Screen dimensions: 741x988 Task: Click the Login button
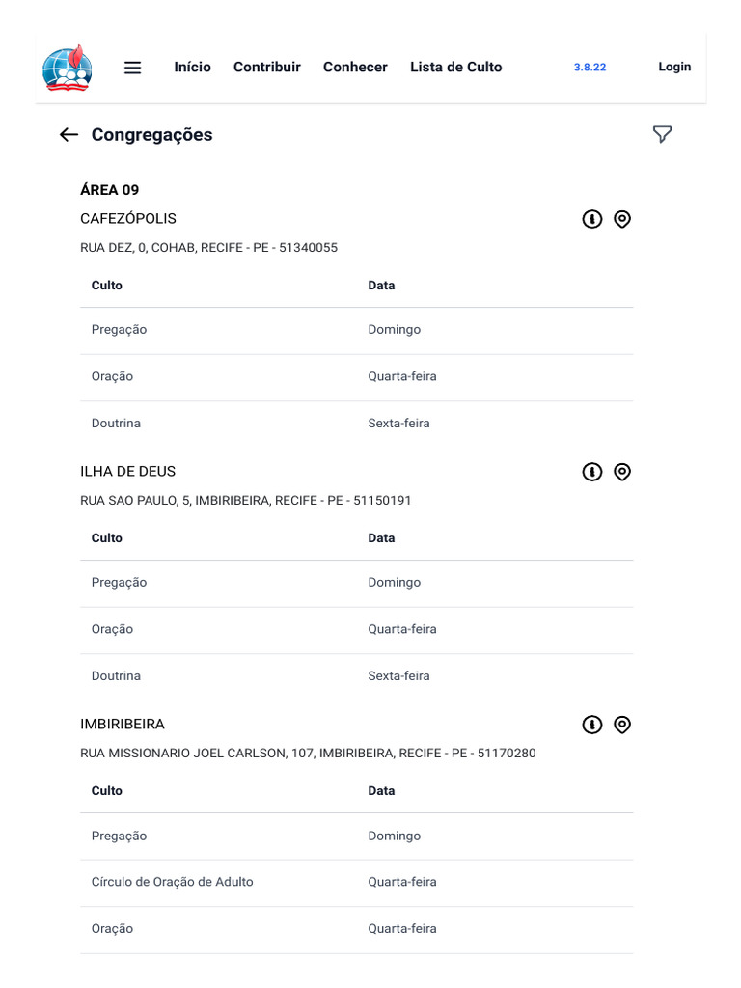click(674, 68)
